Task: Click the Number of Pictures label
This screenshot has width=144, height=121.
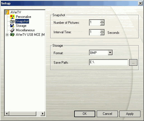Action: point(66,23)
